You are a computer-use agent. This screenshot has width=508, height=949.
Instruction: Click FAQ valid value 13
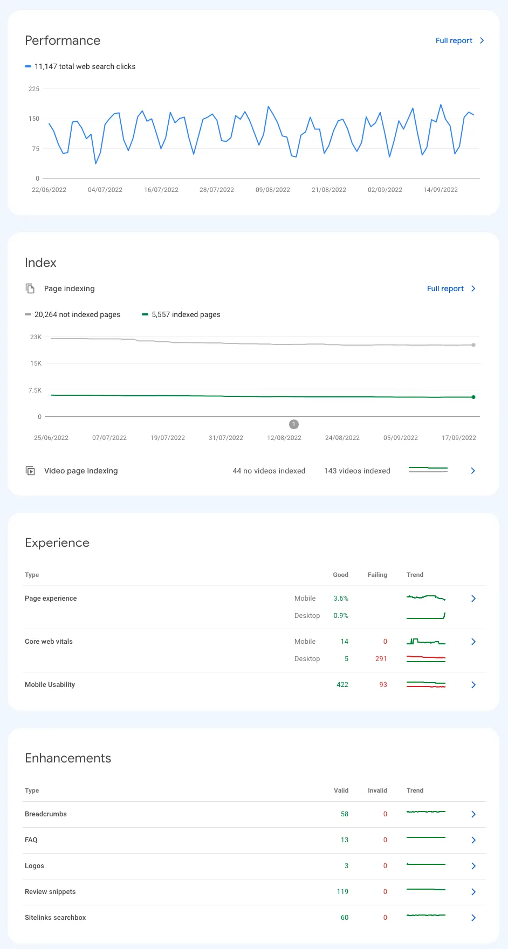pyautogui.click(x=345, y=840)
